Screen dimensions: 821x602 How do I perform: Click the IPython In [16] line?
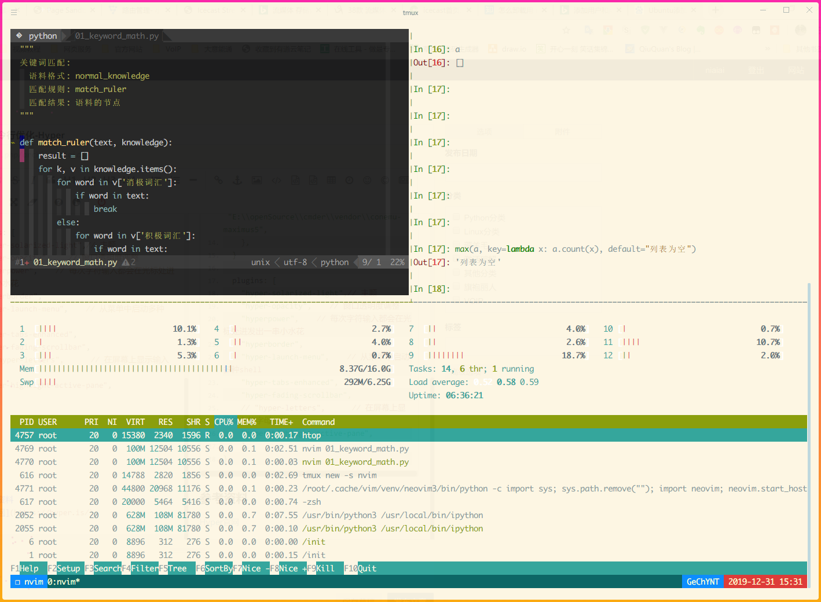(x=437, y=49)
